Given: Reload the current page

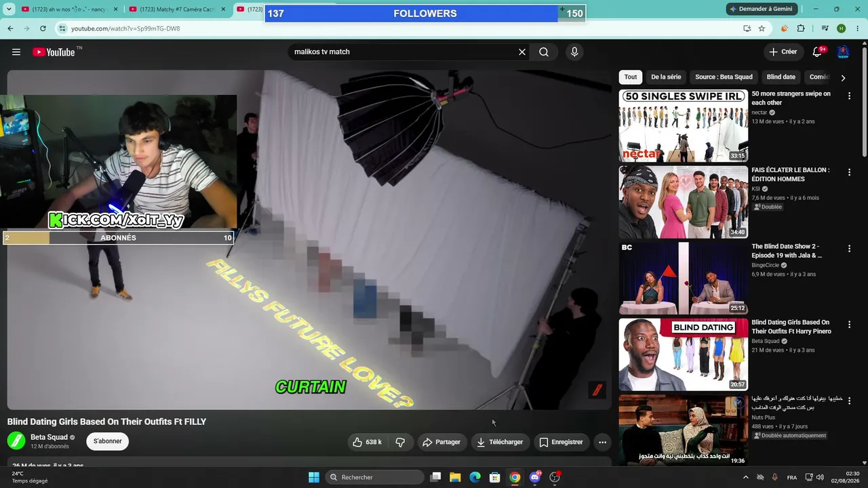Looking at the screenshot, I should (x=43, y=28).
